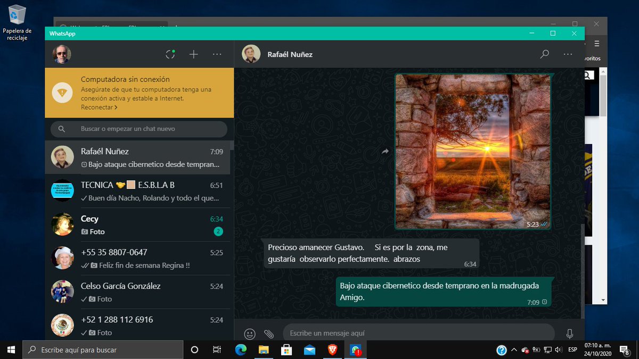Open Brave browser from taskbar
Viewport: 639px width, 359px height.
[332, 349]
